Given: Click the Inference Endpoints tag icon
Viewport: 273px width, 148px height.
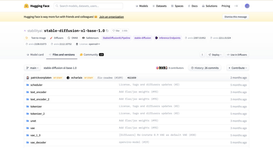Looking at the screenshot, I should (156, 38).
